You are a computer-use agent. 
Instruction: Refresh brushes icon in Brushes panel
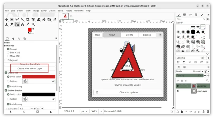[x=201, y=62]
